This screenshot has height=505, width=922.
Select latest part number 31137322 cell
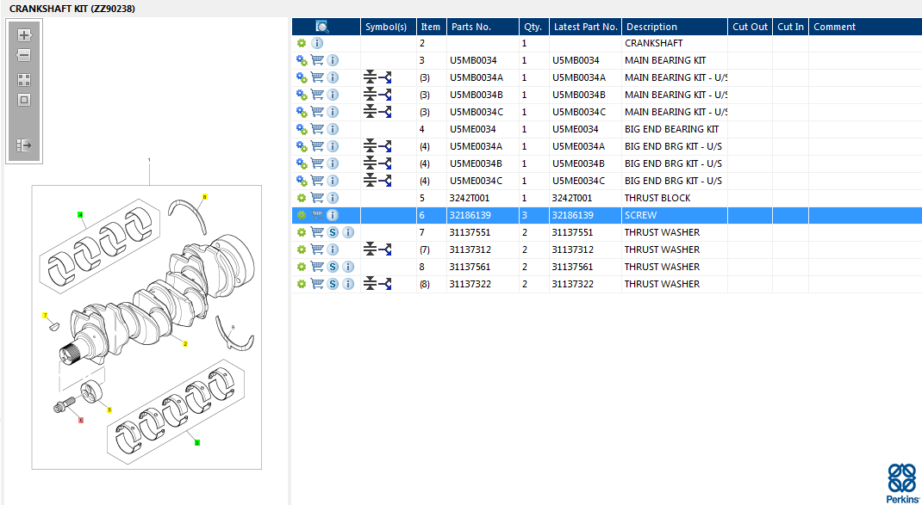pyautogui.click(x=585, y=284)
